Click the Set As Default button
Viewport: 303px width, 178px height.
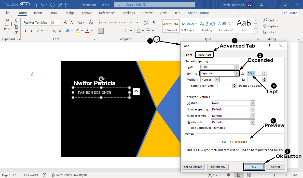pos(193,167)
